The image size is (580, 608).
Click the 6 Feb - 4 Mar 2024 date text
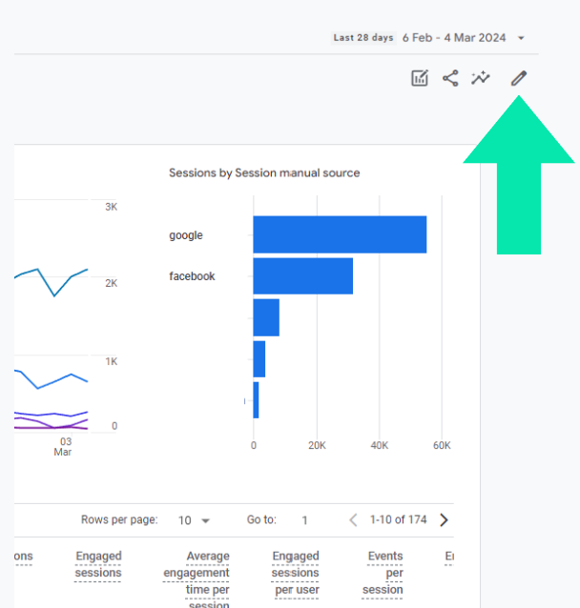[x=453, y=38]
